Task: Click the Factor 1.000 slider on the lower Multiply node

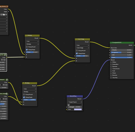Action: [30, 100]
